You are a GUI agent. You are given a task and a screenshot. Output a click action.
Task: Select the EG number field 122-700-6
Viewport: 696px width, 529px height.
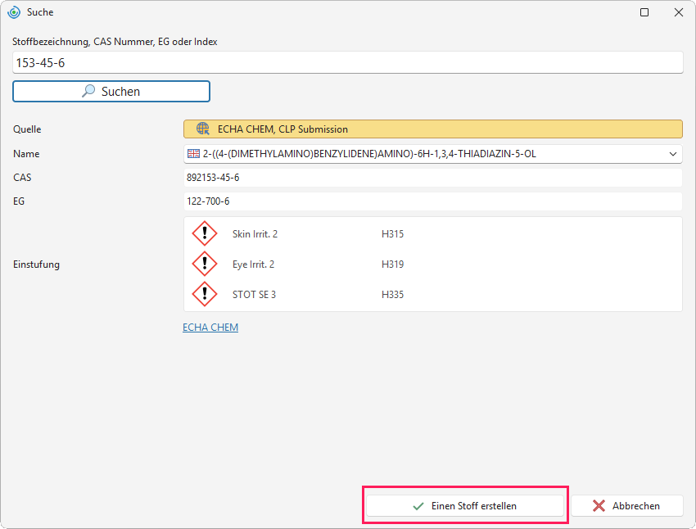coord(433,201)
